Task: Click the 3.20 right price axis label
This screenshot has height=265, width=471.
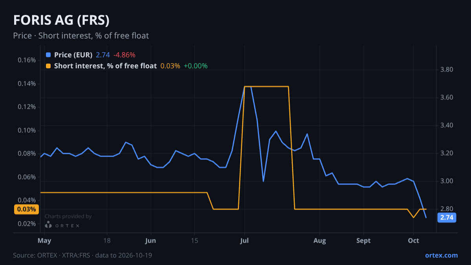Action: click(447, 153)
